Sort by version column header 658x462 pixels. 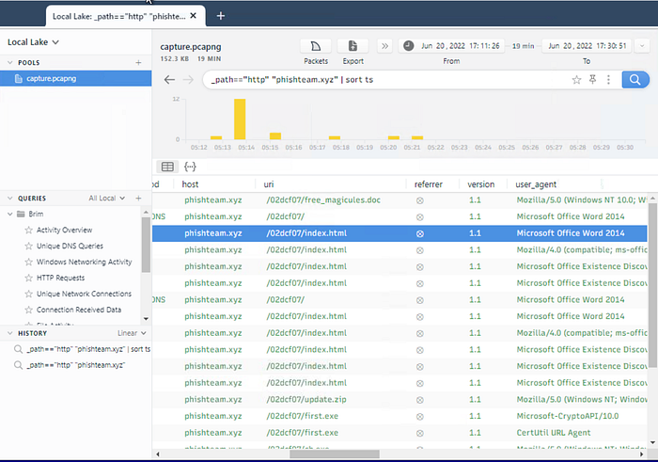[x=481, y=184]
